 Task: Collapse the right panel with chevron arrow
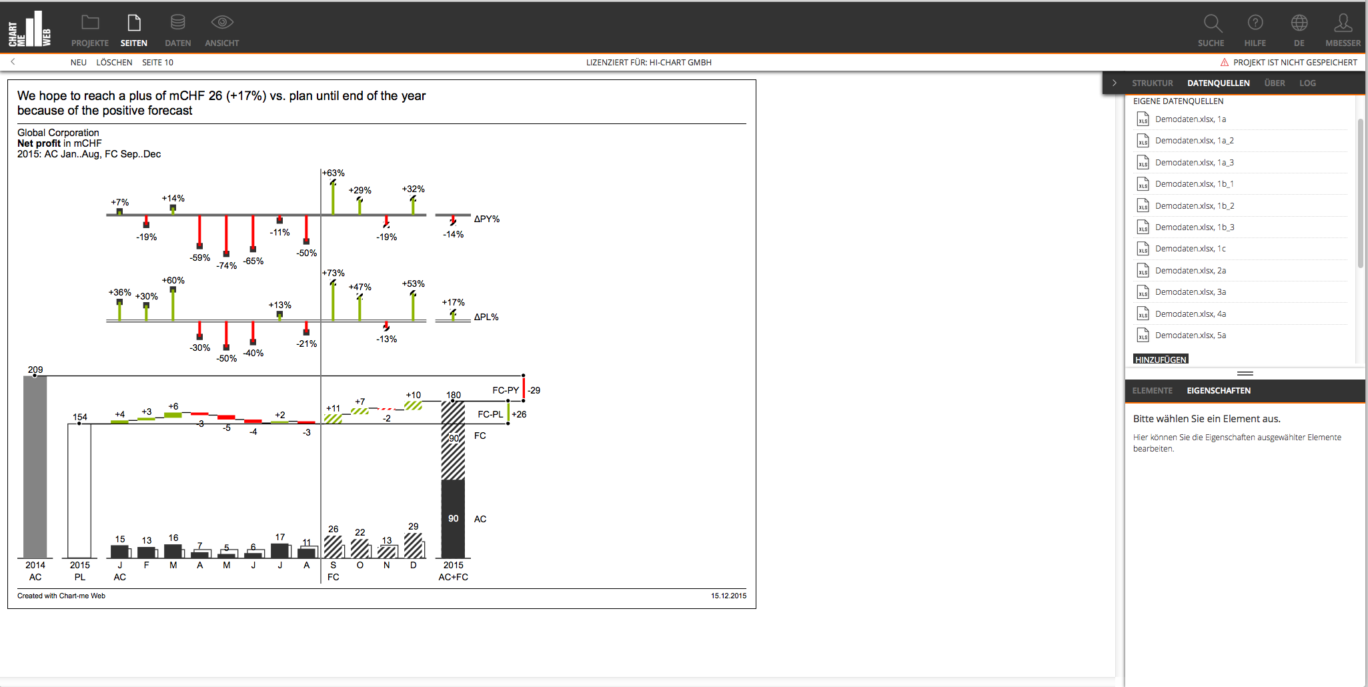1115,83
